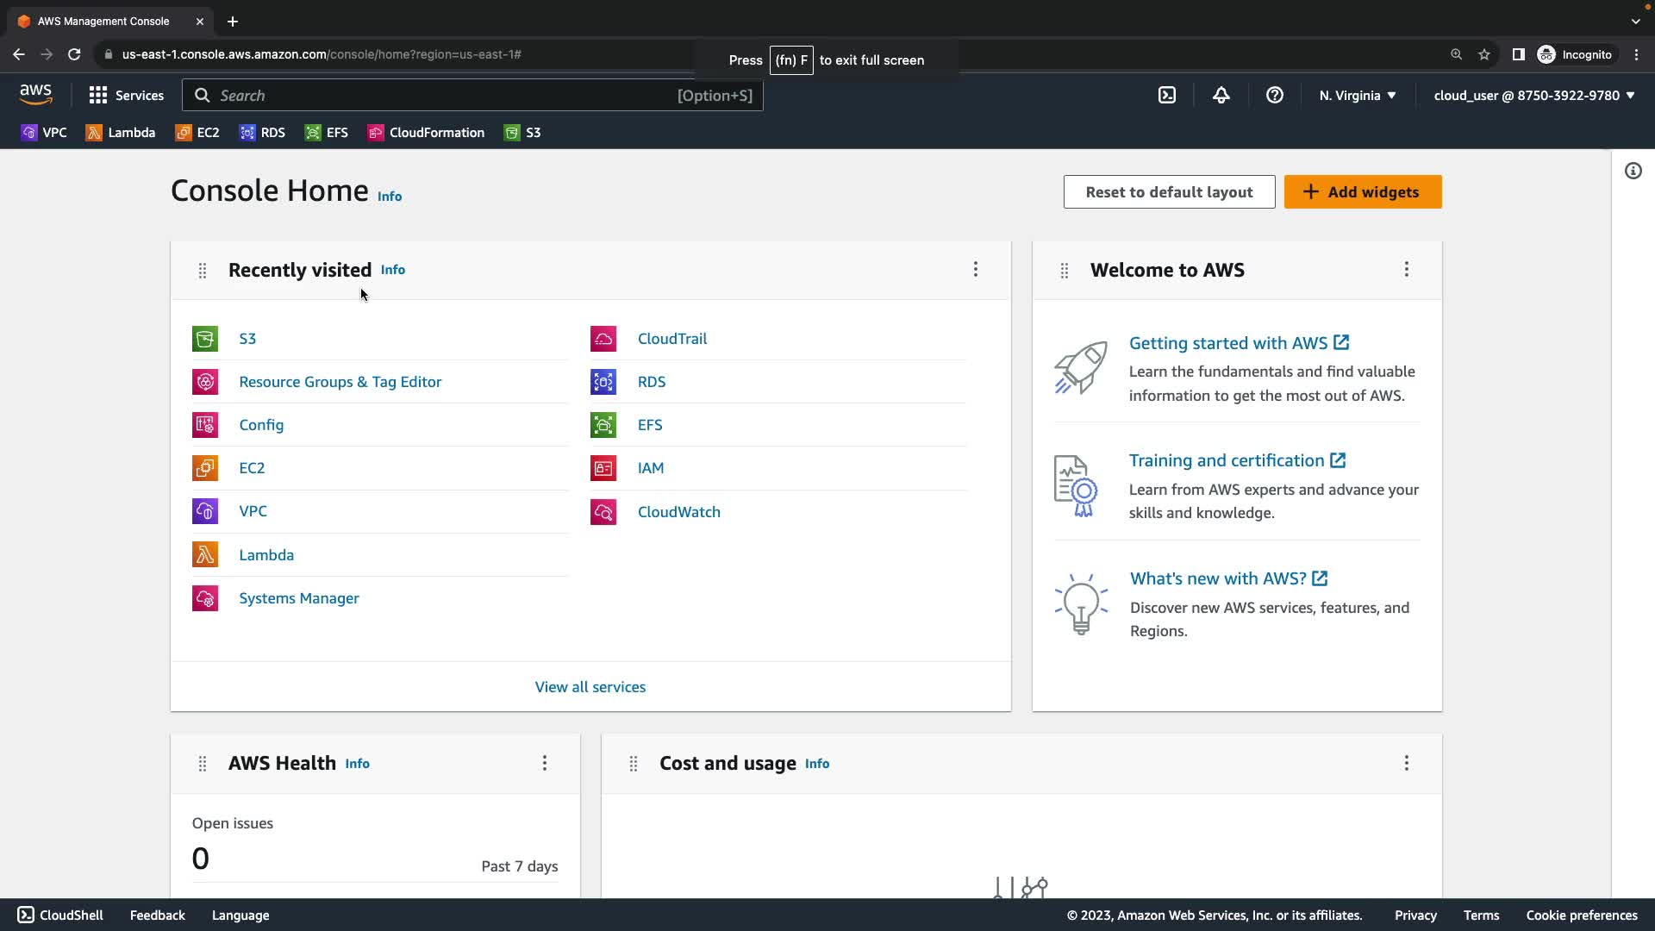Screen dimensions: 1655x931
Task: Click Reset to default layout button
Action: point(1168,192)
